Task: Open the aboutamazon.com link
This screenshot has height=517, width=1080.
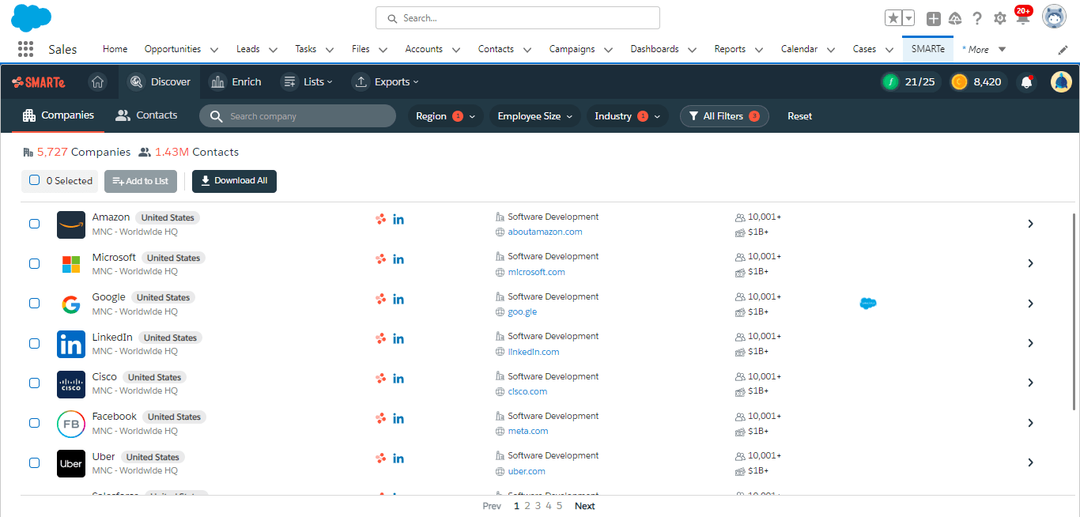Action: [x=545, y=232]
